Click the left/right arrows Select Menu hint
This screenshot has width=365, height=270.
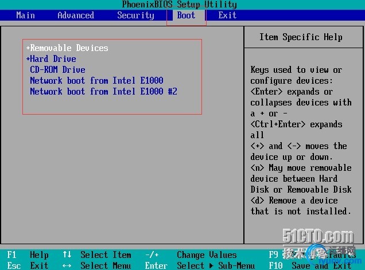96,265
